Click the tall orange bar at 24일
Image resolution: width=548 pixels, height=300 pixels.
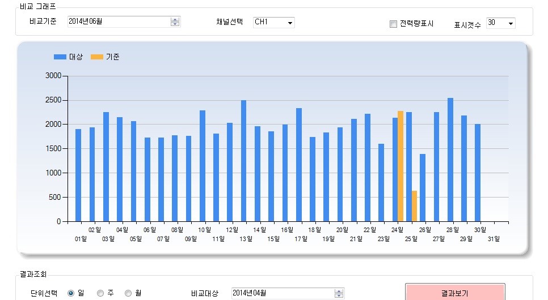click(x=401, y=166)
